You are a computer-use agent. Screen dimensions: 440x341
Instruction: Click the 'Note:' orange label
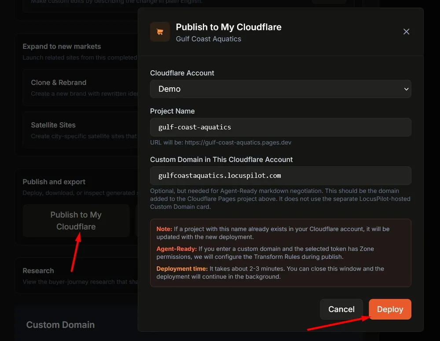pyautogui.click(x=164, y=229)
